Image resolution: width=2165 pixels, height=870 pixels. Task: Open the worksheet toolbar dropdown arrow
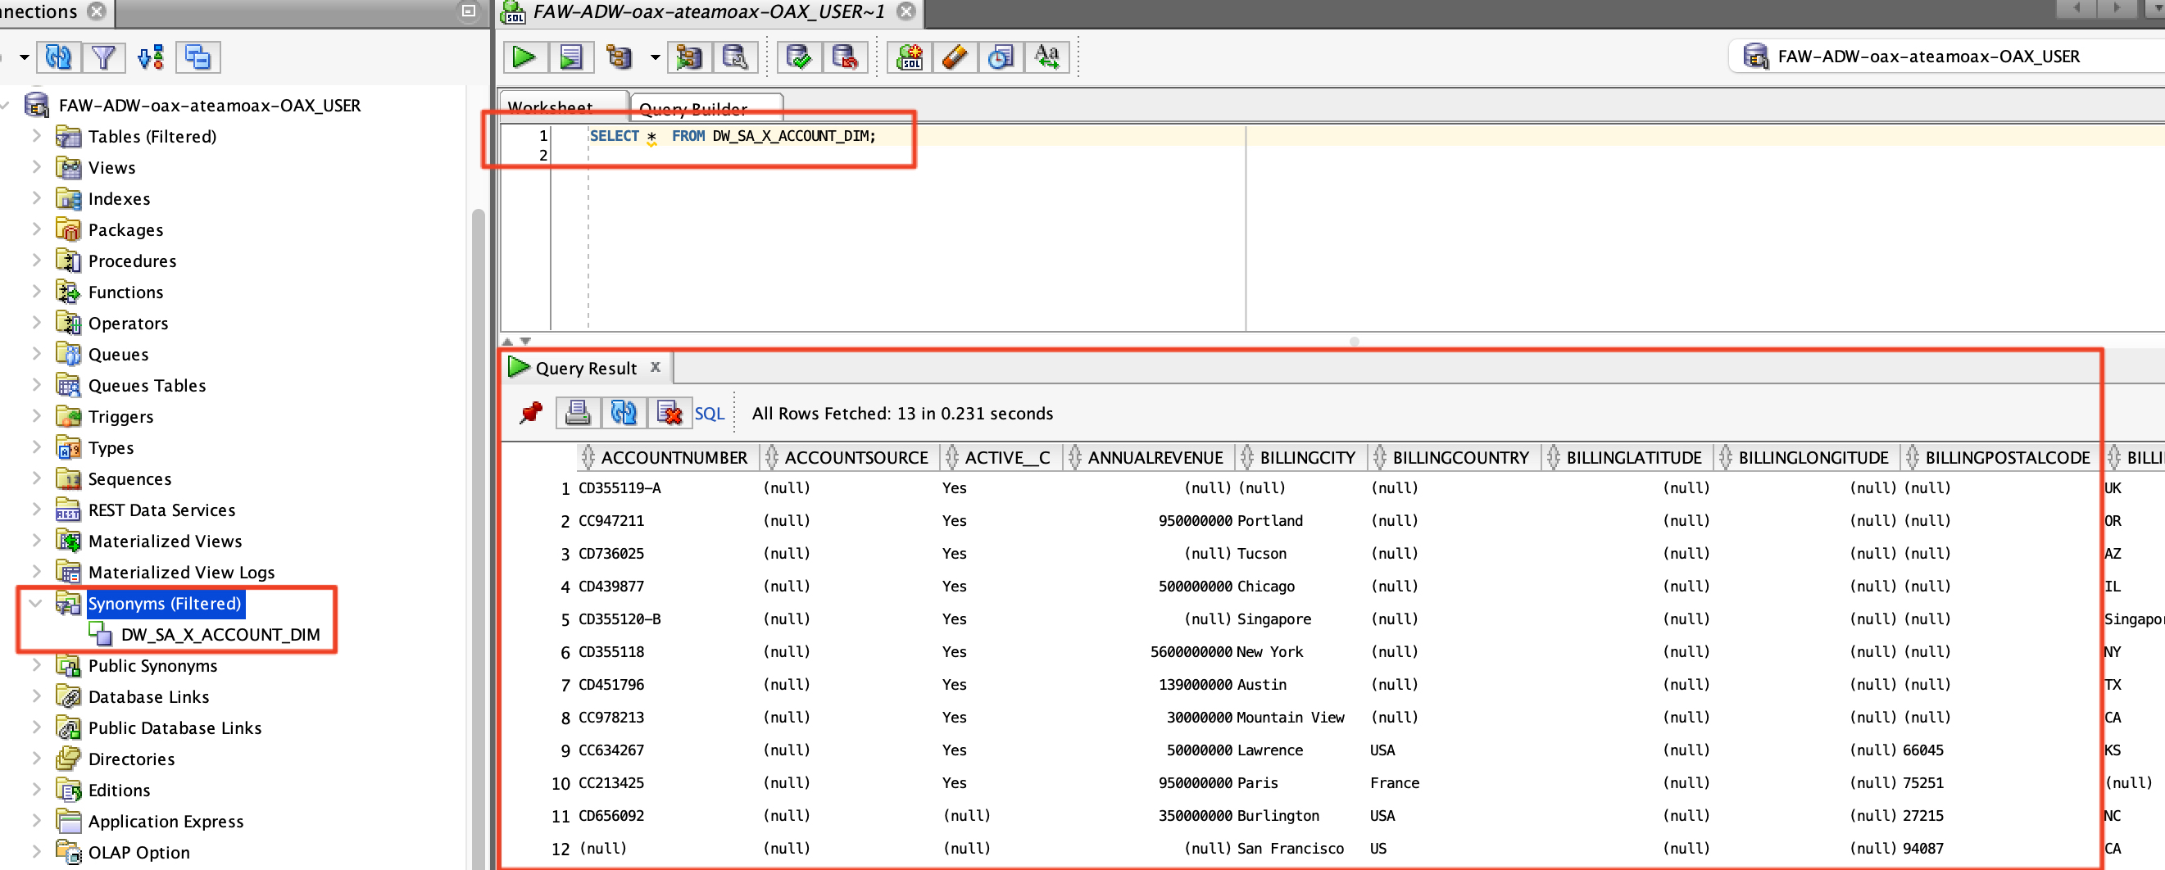654,57
